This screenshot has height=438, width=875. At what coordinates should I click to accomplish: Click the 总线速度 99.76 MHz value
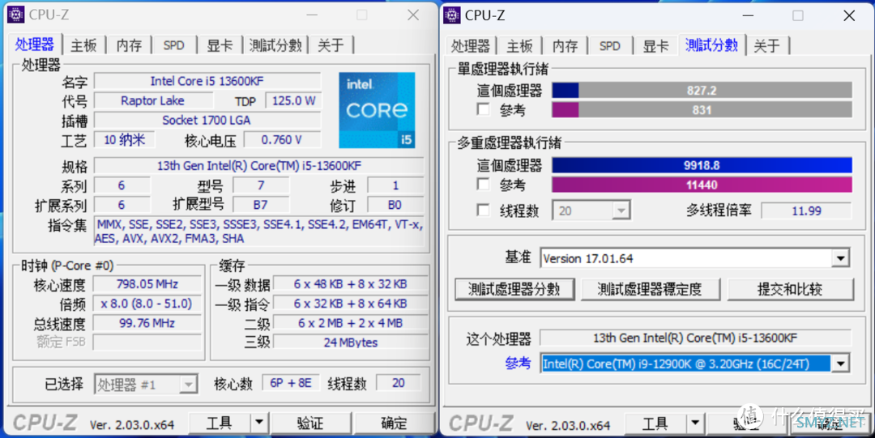pos(147,323)
